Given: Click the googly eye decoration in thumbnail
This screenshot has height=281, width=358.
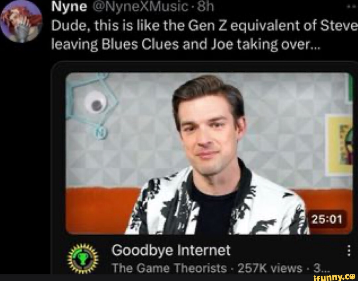Looking at the screenshot, I should (x=95, y=102).
